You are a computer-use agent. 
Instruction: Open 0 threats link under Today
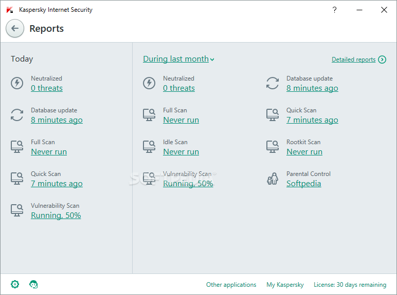47,88
